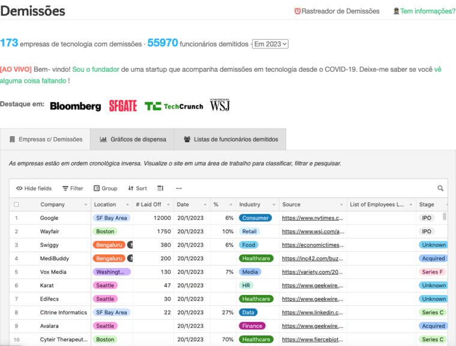Click the HR industry tag for Karat

coord(246,285)
